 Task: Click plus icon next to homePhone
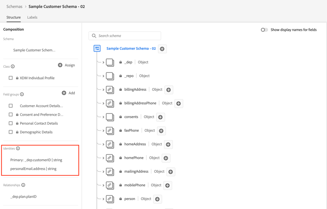pos(166,158)
